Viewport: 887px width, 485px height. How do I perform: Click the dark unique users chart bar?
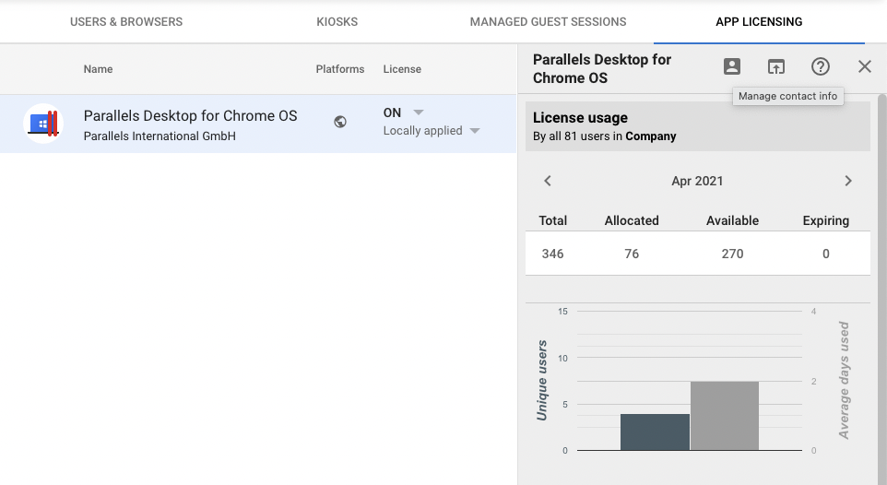coord(655,432)
